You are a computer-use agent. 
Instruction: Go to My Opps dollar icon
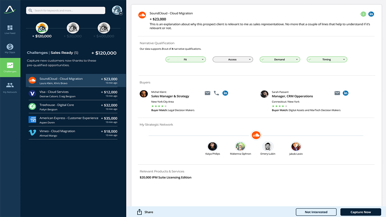(x=10, y=47)
